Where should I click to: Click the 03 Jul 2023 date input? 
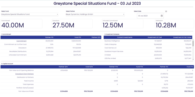pyautogui.click(x=150, y=16)
